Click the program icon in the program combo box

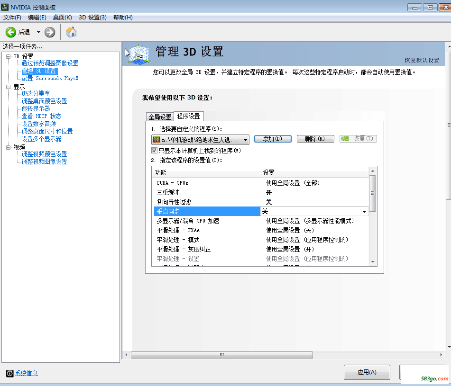[156, 140]
